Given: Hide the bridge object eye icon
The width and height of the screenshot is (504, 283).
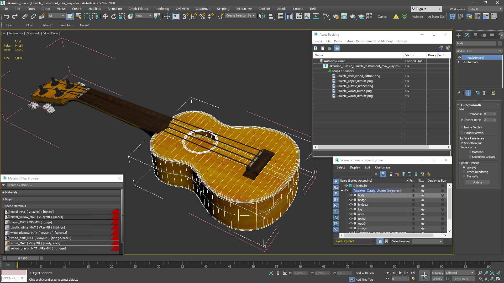Looking at the screenshot, I should click(x=350, y=200).
